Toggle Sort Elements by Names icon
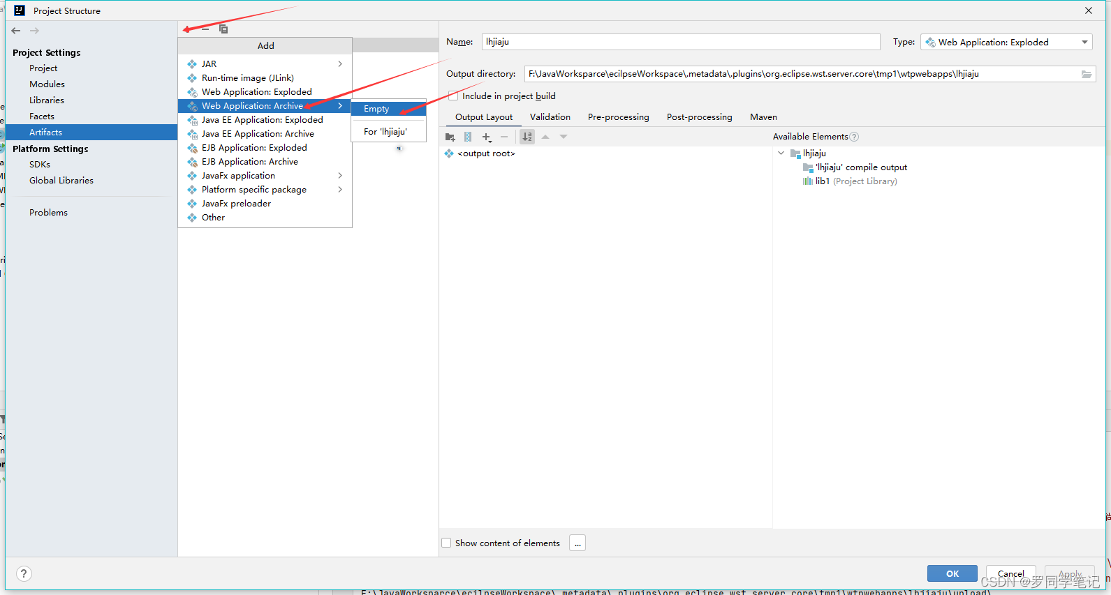The image size is (1111, 595). click(x=527, y=137)
